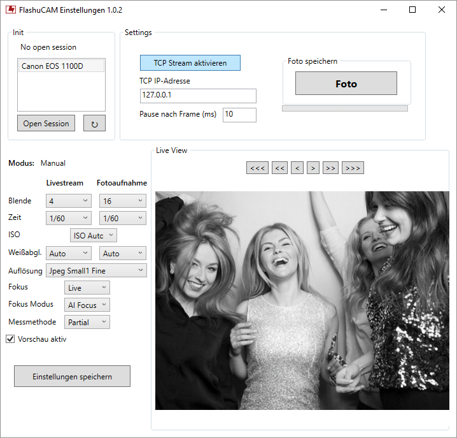Click Einstellungen speichern button
This screenshot has height=438, width=457.
(72, 377)
